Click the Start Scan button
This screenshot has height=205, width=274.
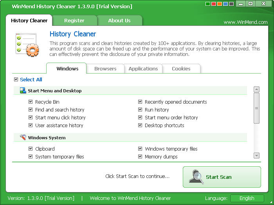[x=222, y=177]
